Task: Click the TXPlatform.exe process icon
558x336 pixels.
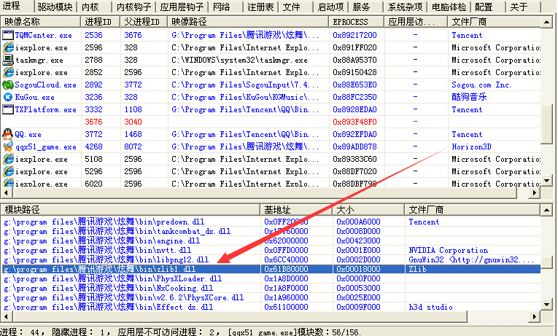Action: click(x=8, y=109)
